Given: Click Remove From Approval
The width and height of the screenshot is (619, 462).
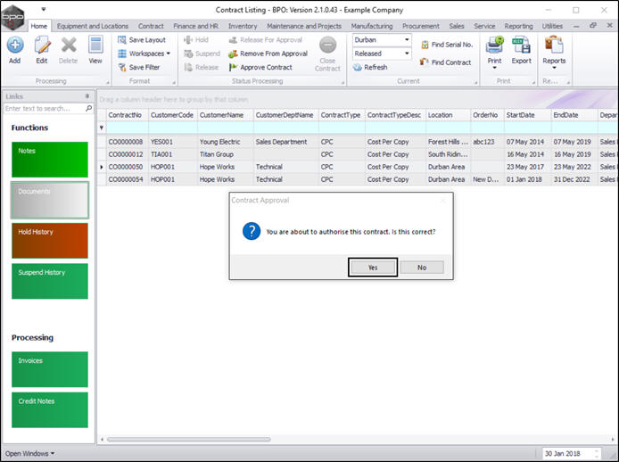Looking at the screenshot, I should [268, 54].
